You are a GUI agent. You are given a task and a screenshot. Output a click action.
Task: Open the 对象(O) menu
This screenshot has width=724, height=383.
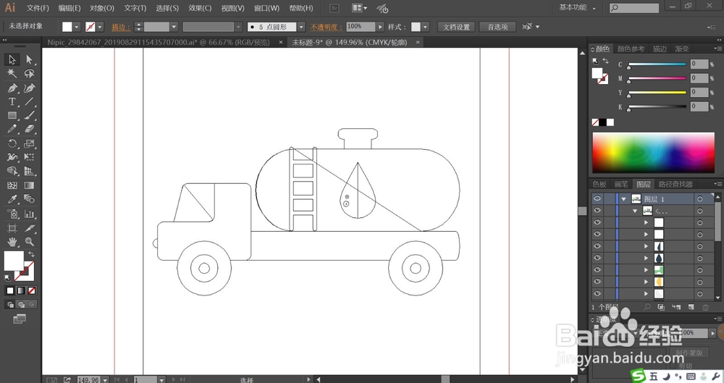click(x=102, y=8)
